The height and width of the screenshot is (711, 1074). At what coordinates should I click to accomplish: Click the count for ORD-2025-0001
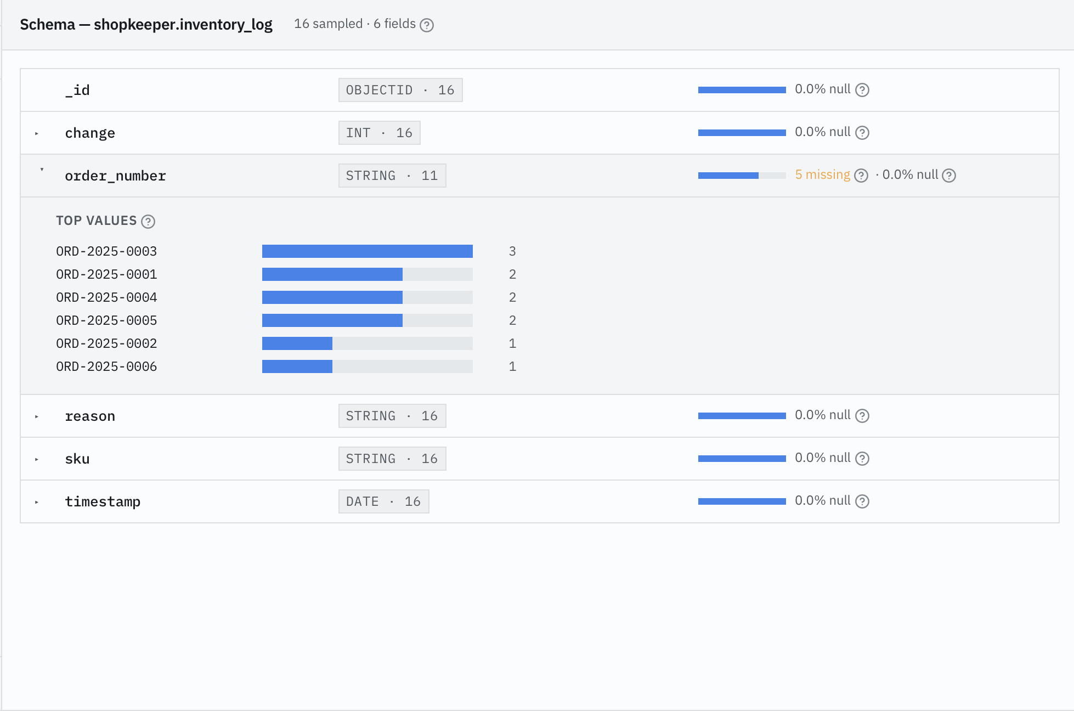coord(512,274)
